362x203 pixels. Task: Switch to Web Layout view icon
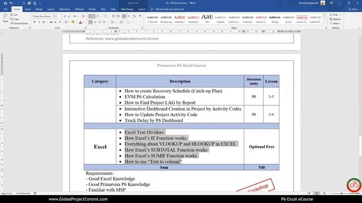pos(324,193)
